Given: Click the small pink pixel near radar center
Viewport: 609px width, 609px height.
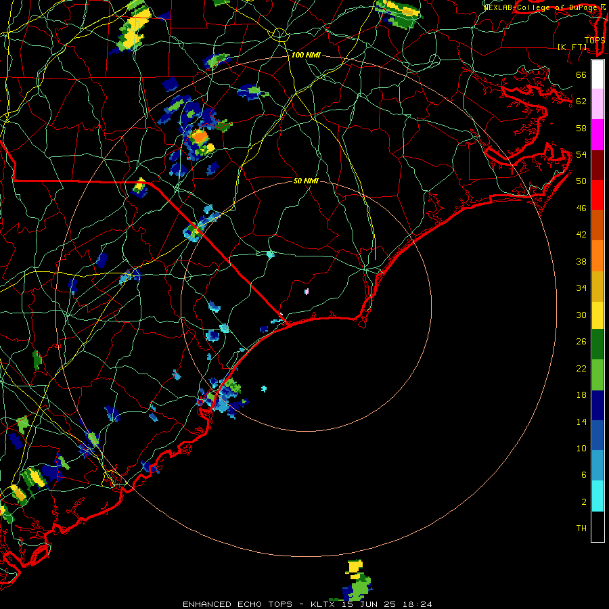Looking at the screenshot, I should (x=307, y=291).
